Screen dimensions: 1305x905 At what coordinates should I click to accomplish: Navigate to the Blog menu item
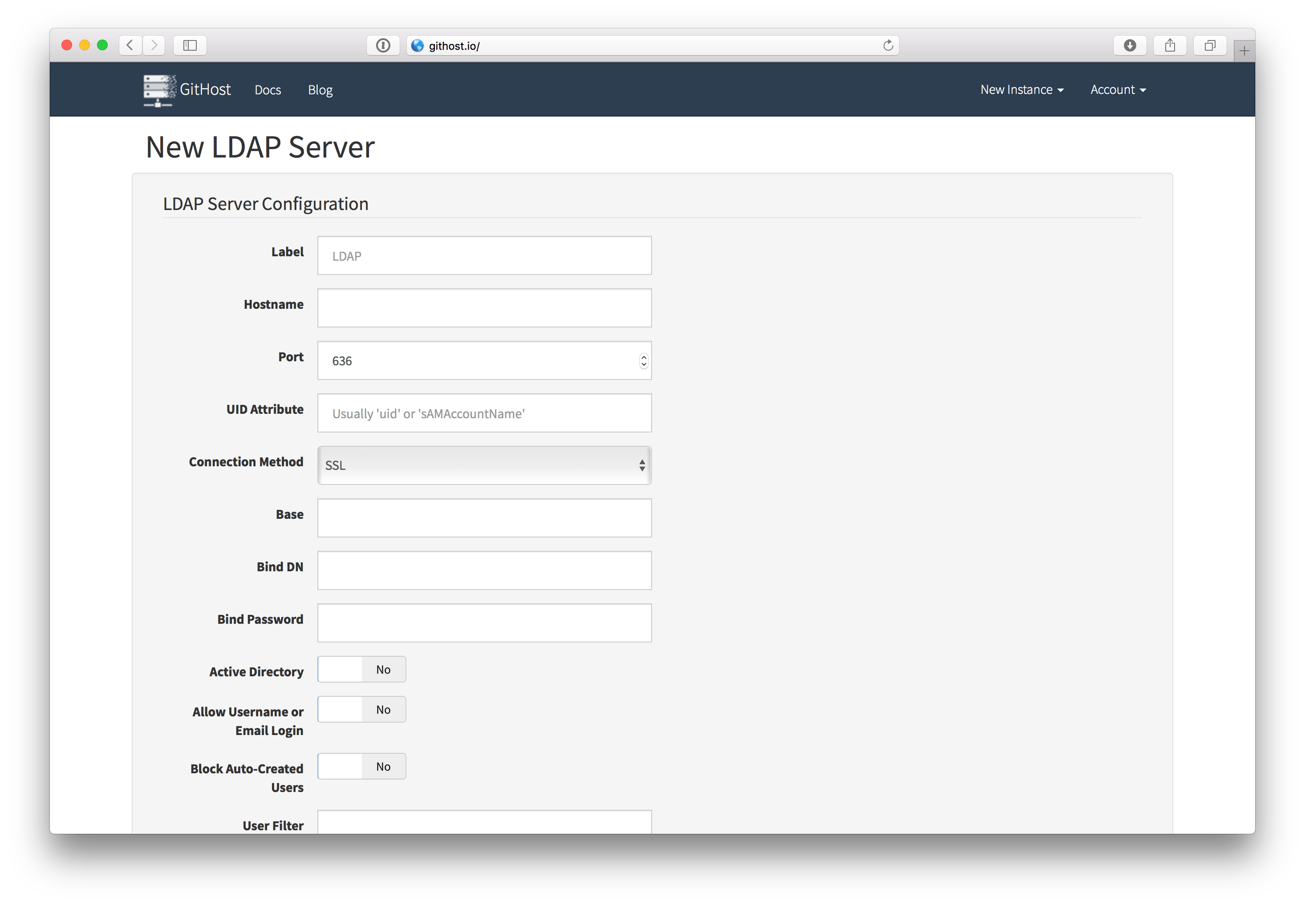coord(320,89)
